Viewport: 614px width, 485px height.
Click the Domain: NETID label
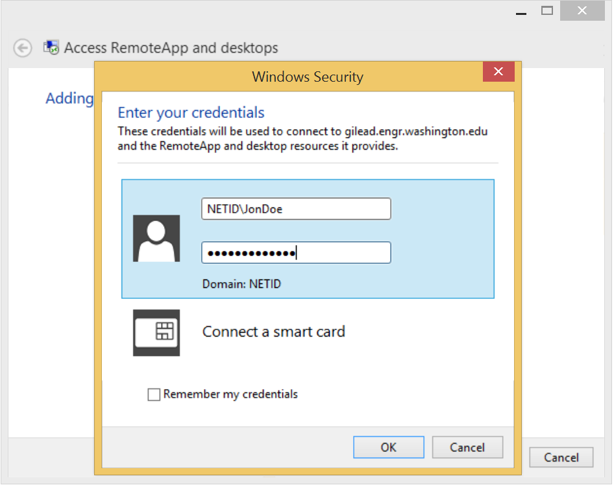point(241,284)
